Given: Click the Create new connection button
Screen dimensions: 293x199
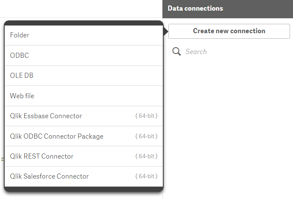Looking at the screenshot, I should [229, 31].
